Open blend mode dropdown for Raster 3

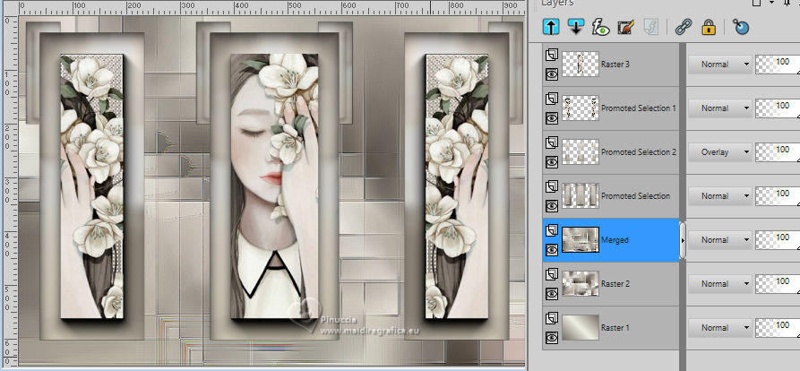pyautogui.click(x=720, y=65)
